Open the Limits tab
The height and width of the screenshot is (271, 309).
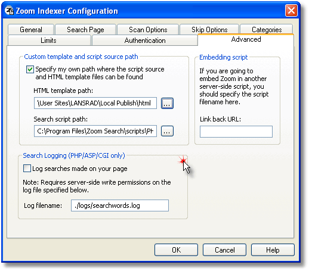click(x=49, y=41)
